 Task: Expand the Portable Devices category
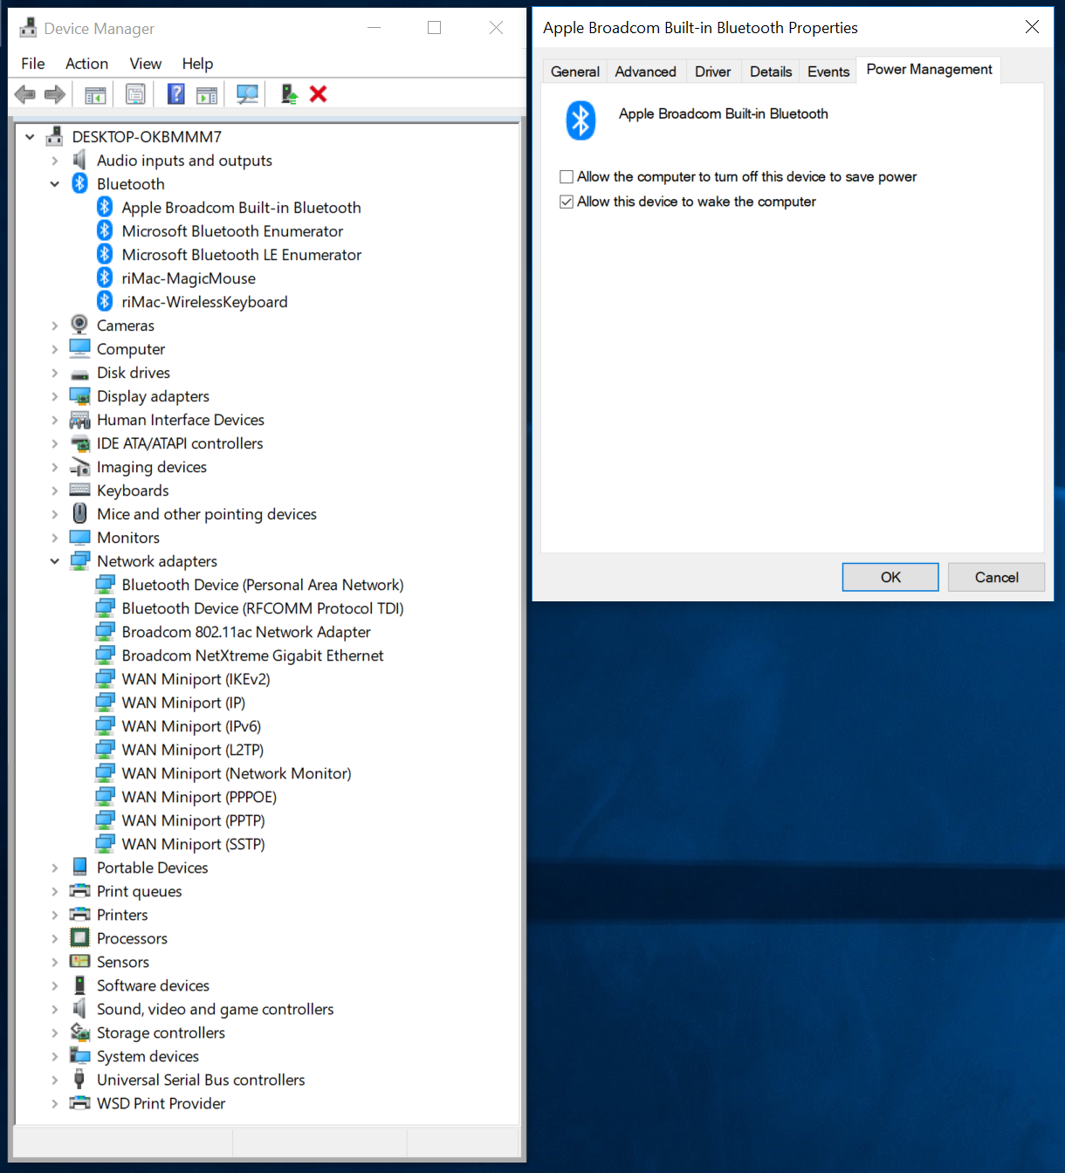pos(54,868)
